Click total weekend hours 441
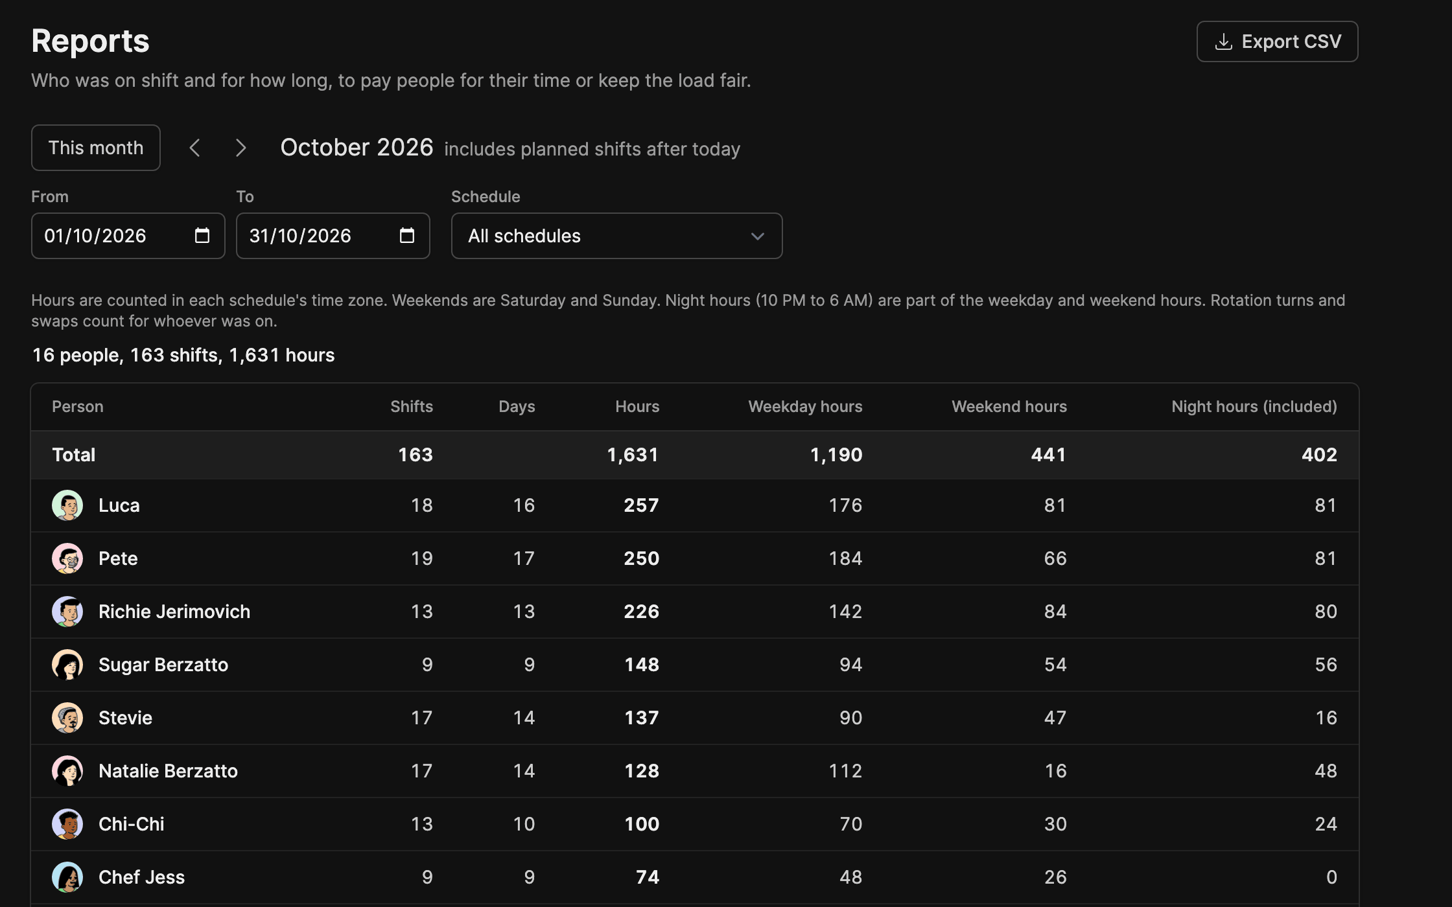 (x=1049, y=455)
